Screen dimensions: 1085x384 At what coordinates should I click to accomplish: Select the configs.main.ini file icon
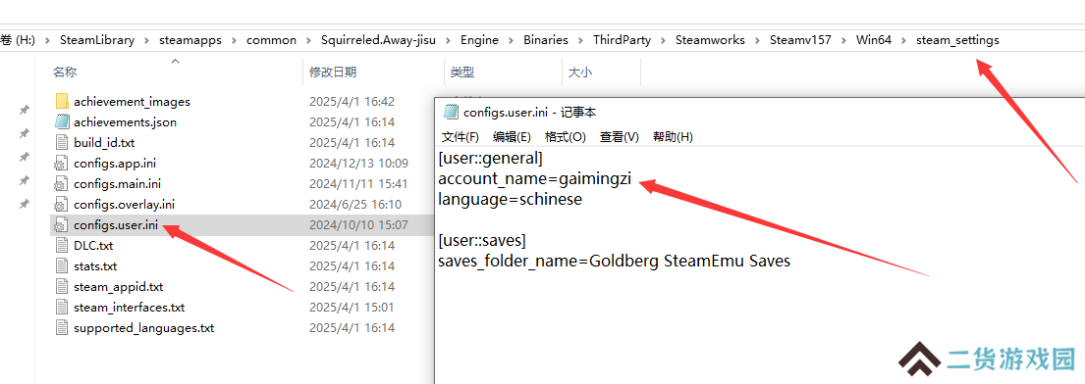click(x=62, y=184)
